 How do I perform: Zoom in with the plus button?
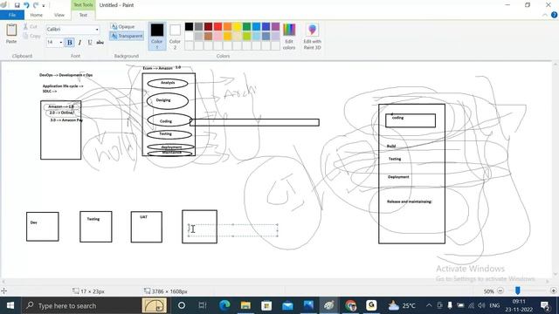[553, 290]
